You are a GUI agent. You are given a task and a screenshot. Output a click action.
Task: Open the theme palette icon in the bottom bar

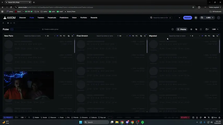tap(201, 117)
